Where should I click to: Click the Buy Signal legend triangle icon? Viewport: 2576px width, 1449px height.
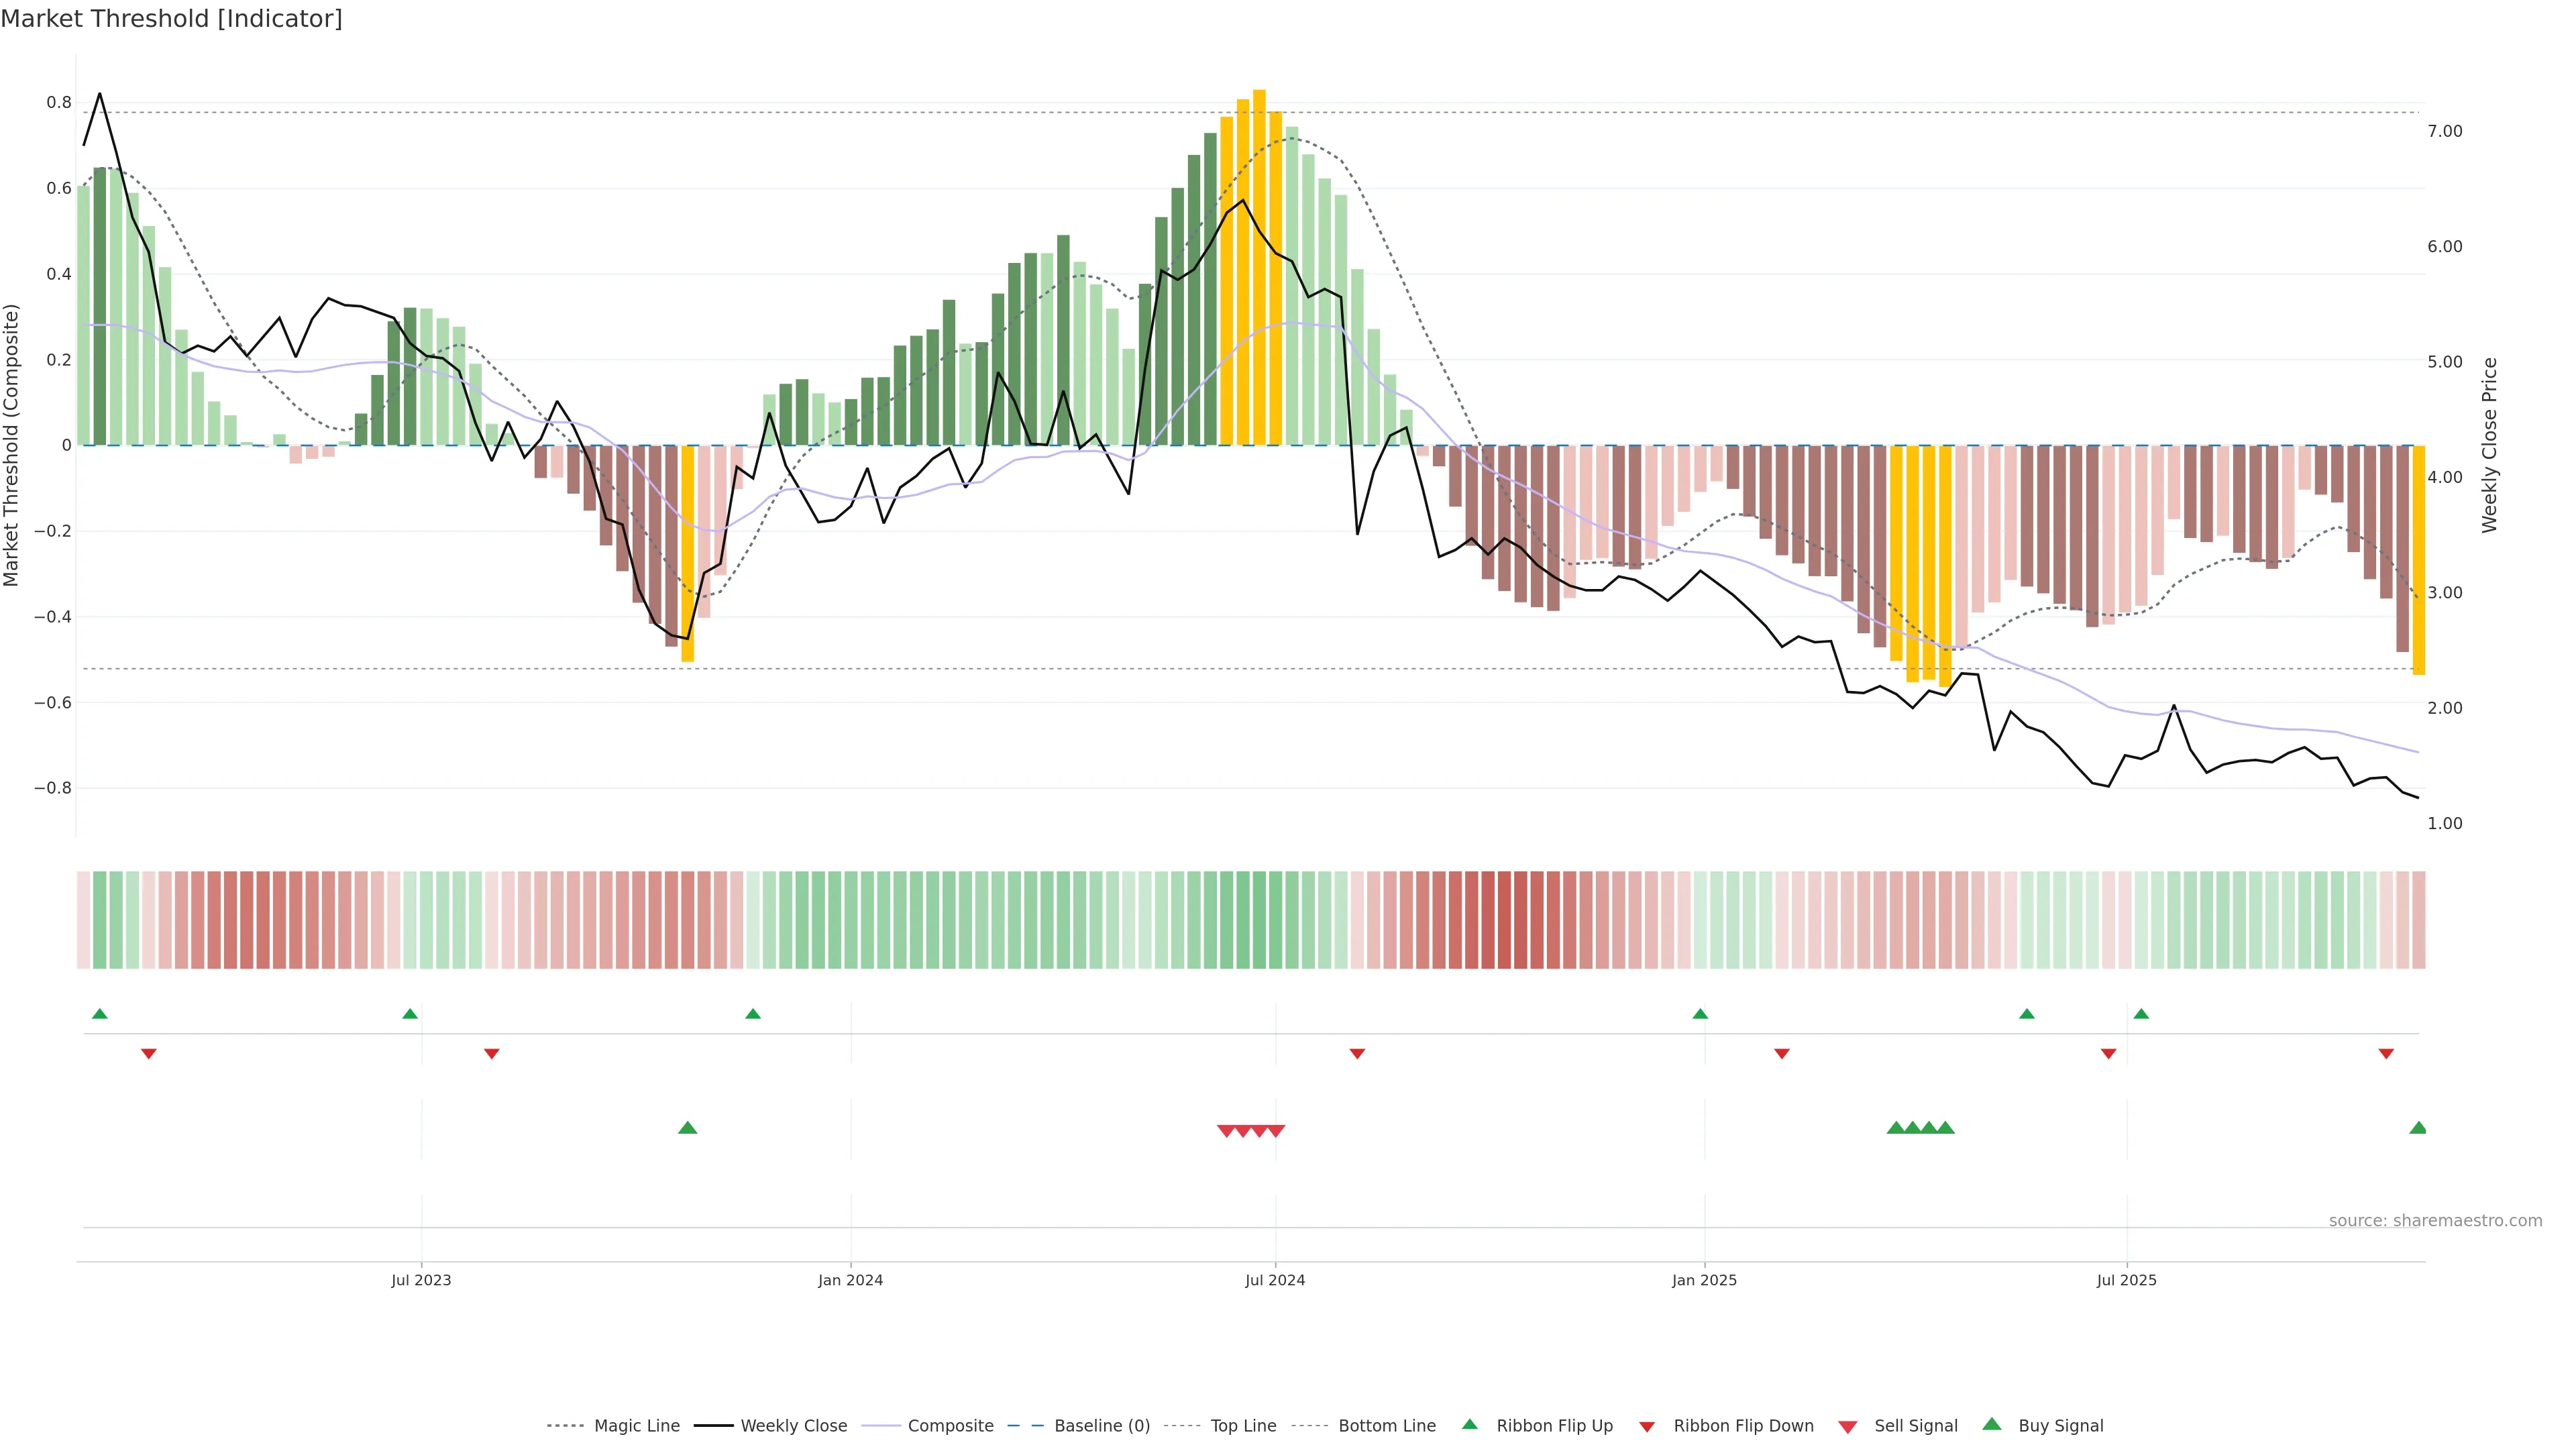(x=1992, y=1424)
